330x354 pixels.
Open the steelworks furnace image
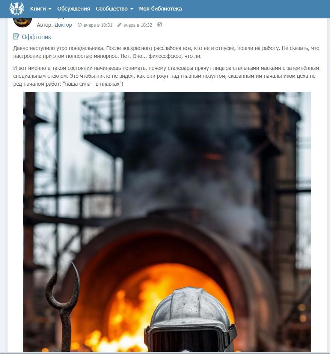[167, 221]
